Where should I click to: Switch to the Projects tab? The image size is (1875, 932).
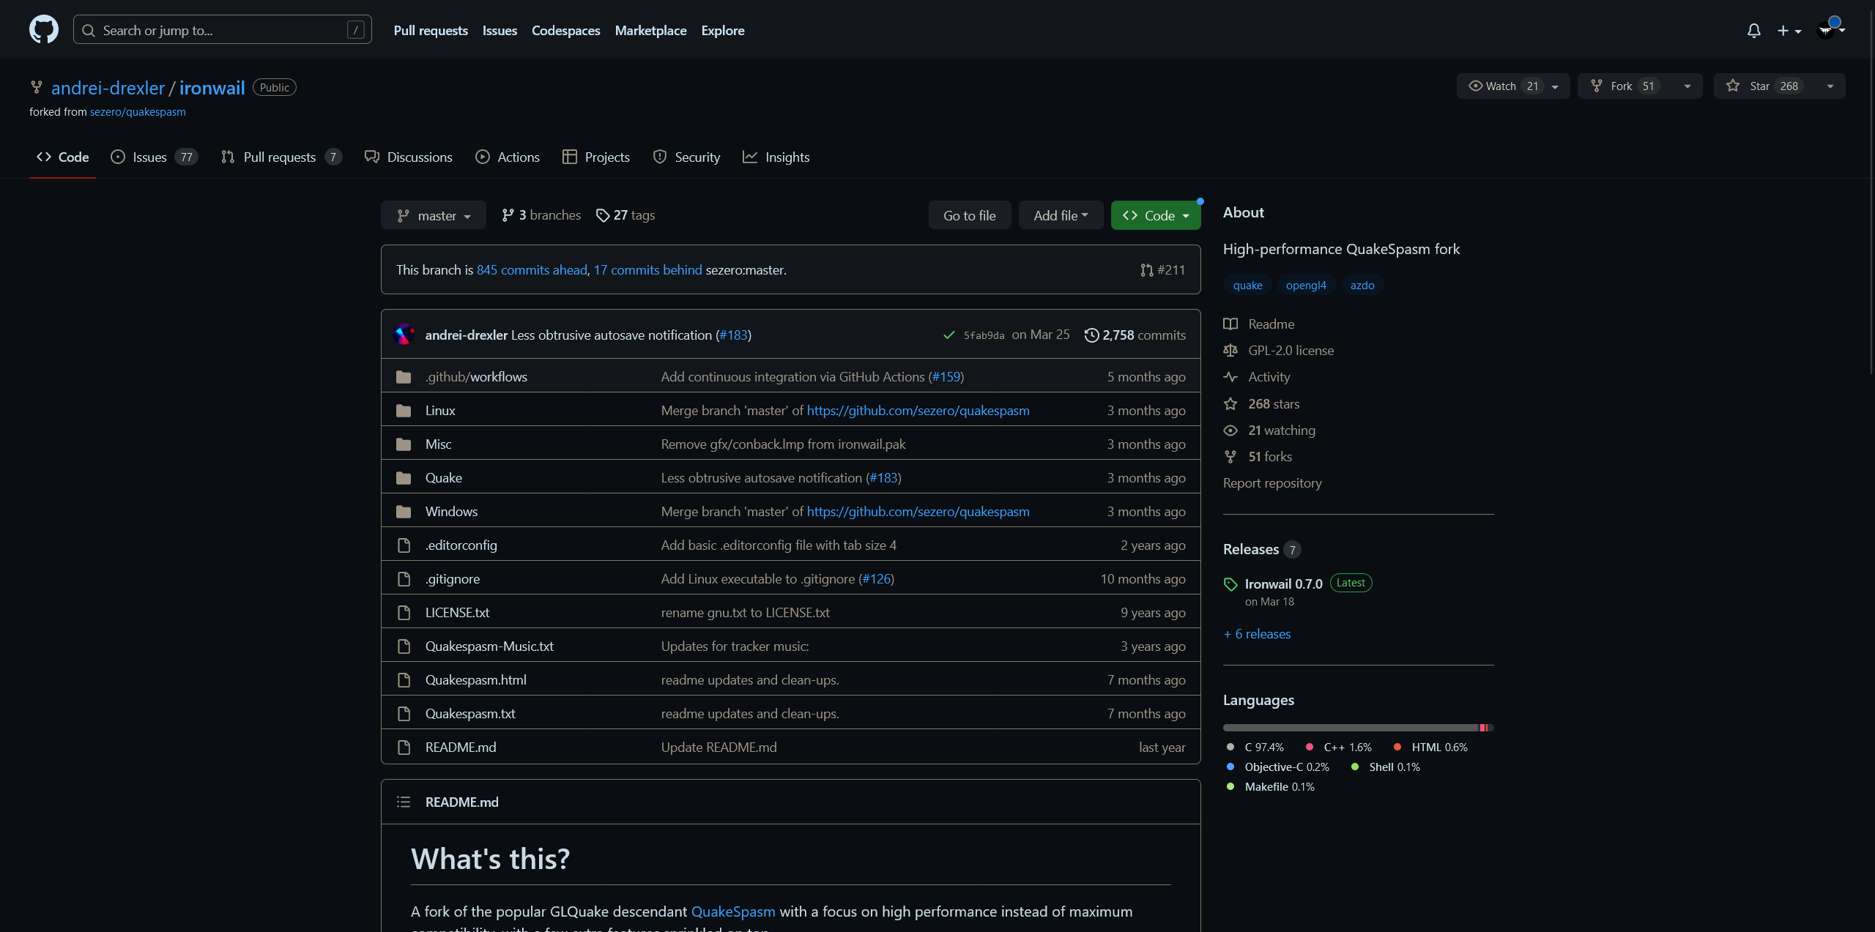tap(596, 157)
